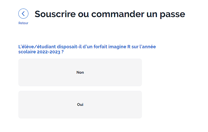Click the "Souscrire ou commander un passe" heading

[x=110, y=14]
